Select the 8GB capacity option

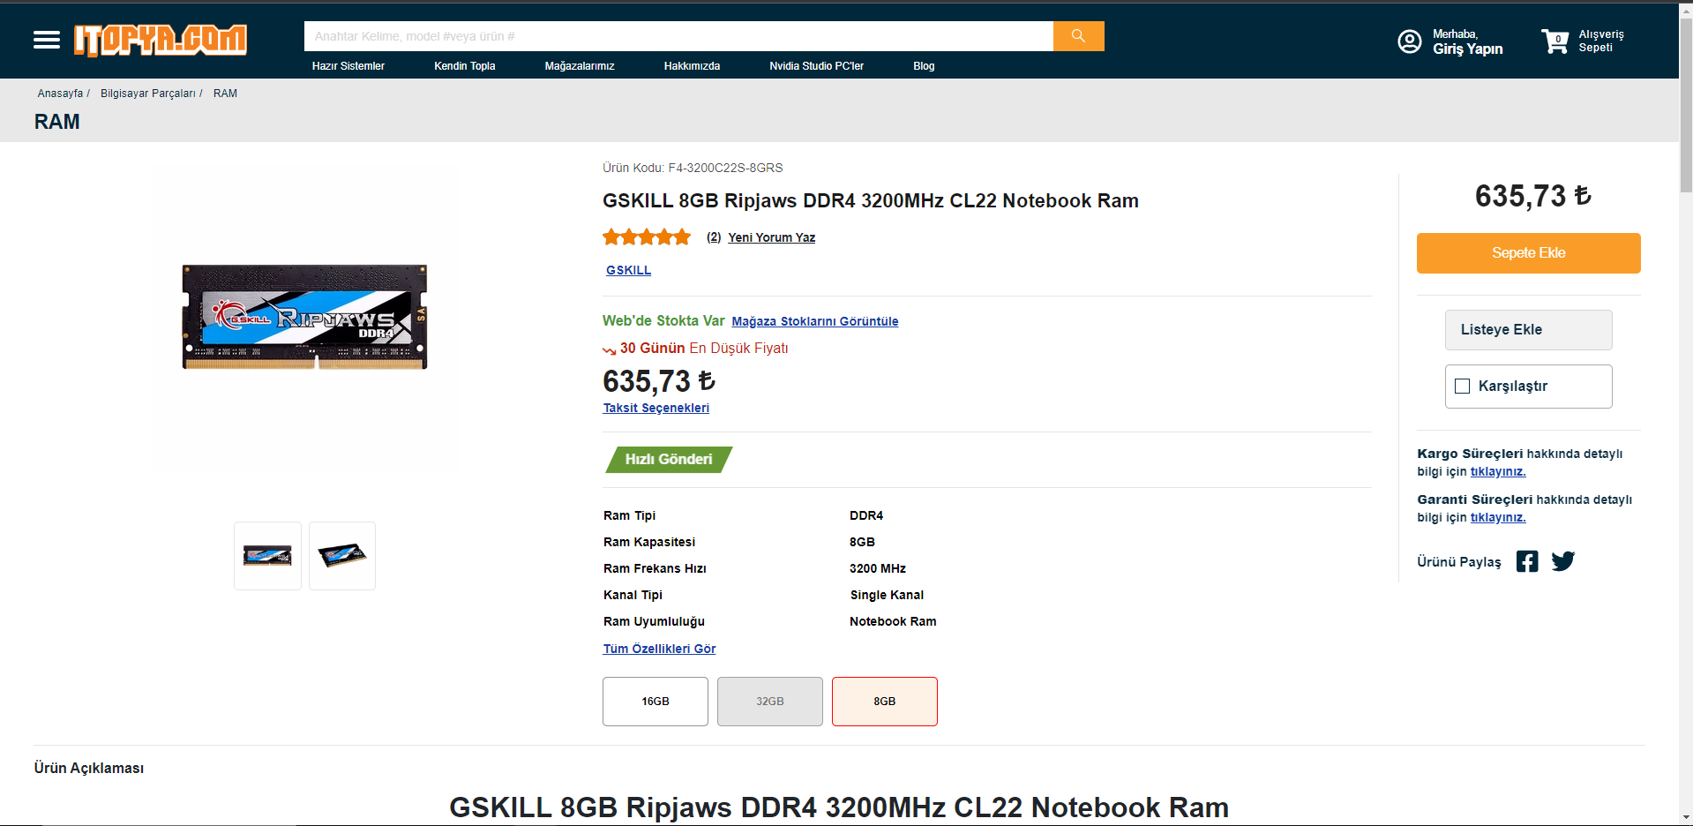[x=885, y=702]
